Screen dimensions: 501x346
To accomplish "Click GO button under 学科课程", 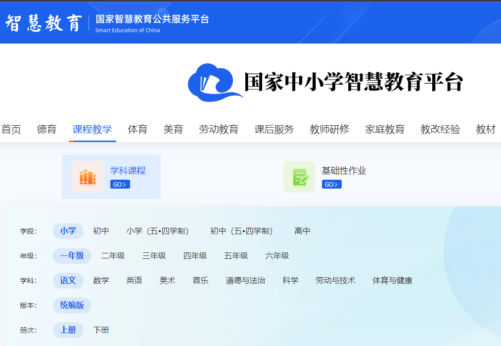I will 120,185.
